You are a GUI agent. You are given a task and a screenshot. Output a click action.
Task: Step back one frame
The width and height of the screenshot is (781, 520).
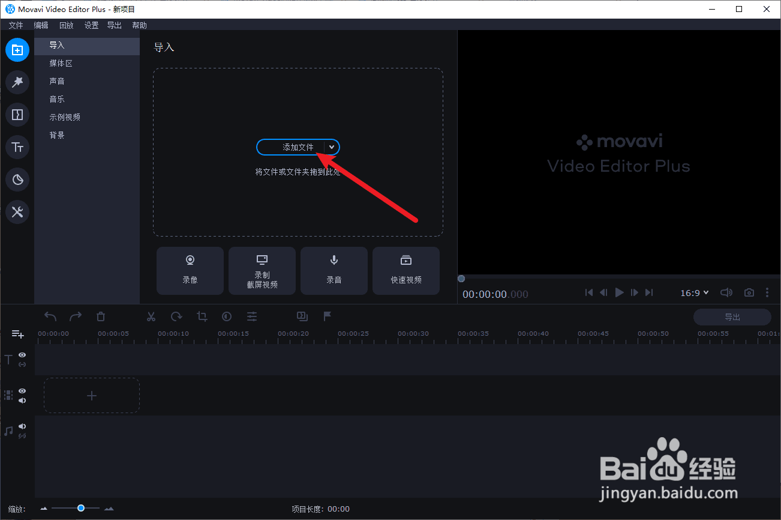[x=604, y=292]
